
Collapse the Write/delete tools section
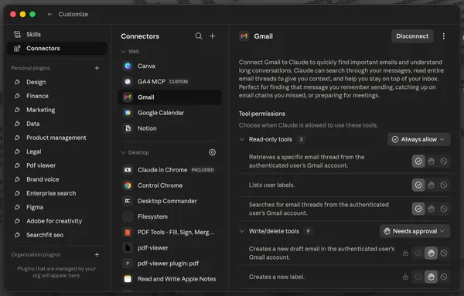tap(242, 231)
